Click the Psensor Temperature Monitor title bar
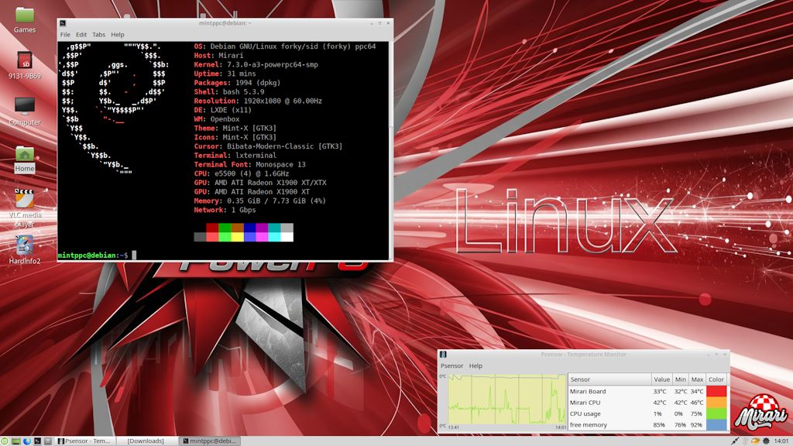The width and height of the screenshot is (793, 446). [x=583, y=355]
